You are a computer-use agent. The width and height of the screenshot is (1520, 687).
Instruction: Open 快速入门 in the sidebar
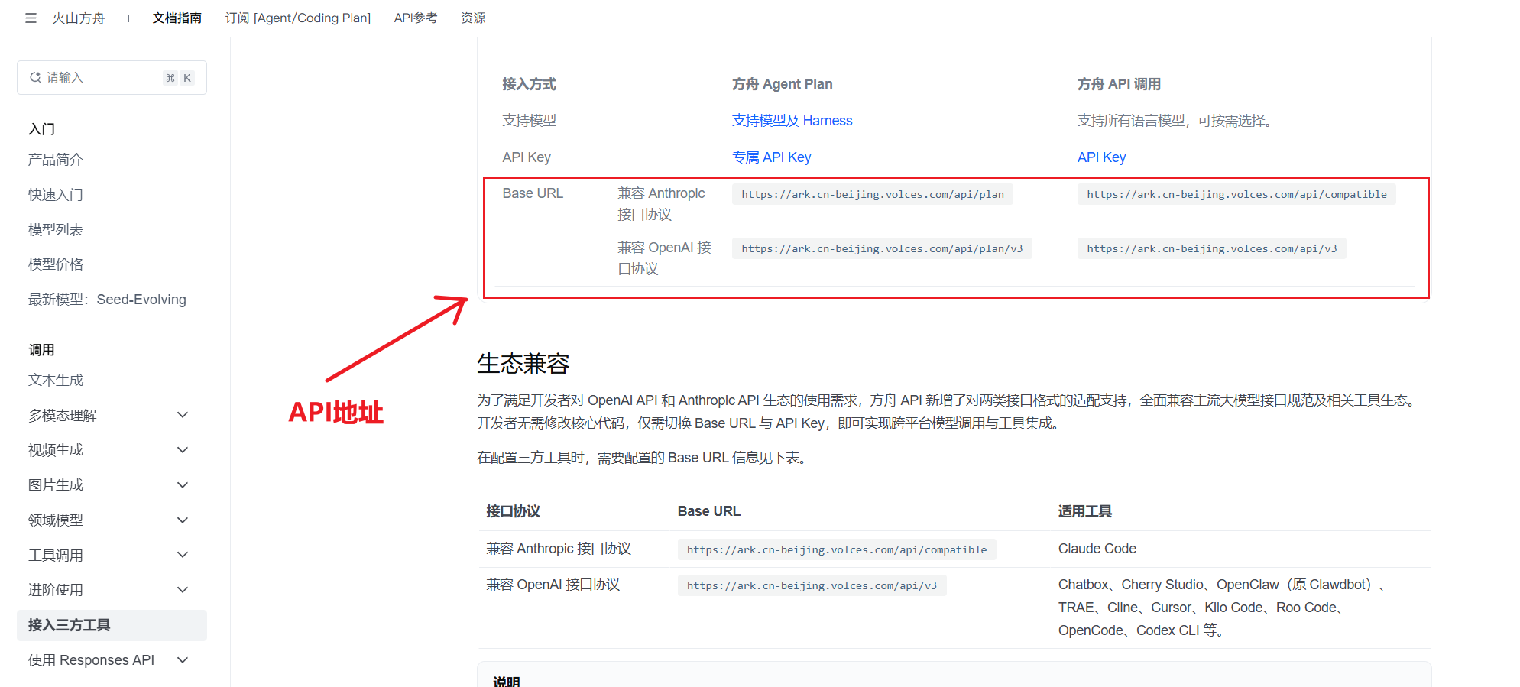coord(56,195)
